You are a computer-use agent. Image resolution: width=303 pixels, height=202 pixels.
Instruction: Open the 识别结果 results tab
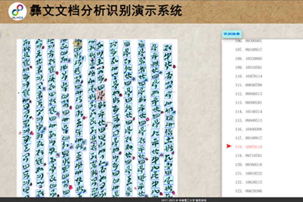[230, 34]
